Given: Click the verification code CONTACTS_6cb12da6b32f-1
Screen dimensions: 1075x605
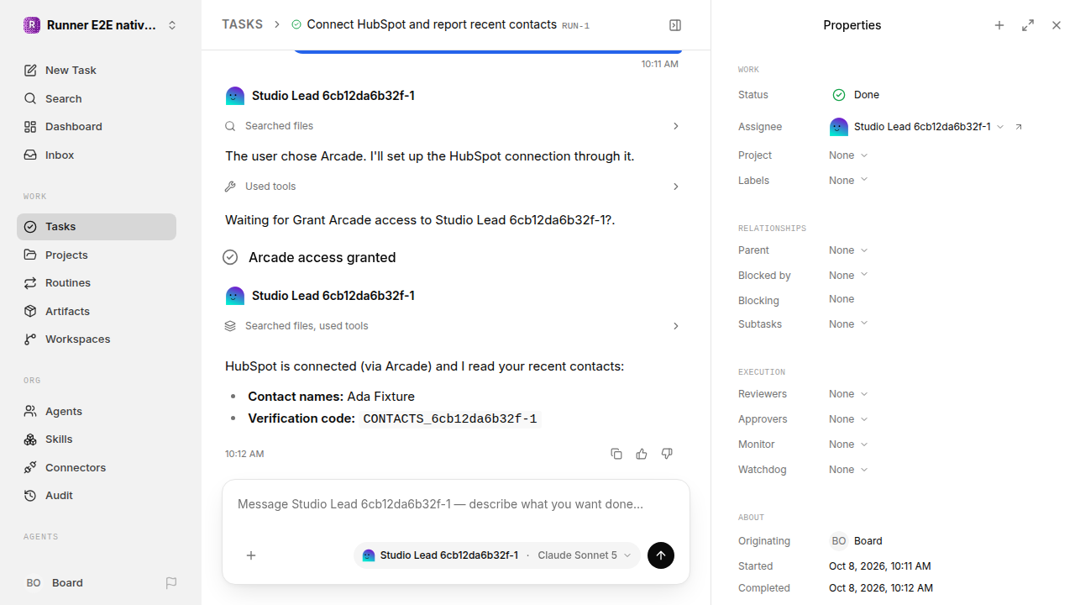Looking at the screenshot, I should point(450,418).
